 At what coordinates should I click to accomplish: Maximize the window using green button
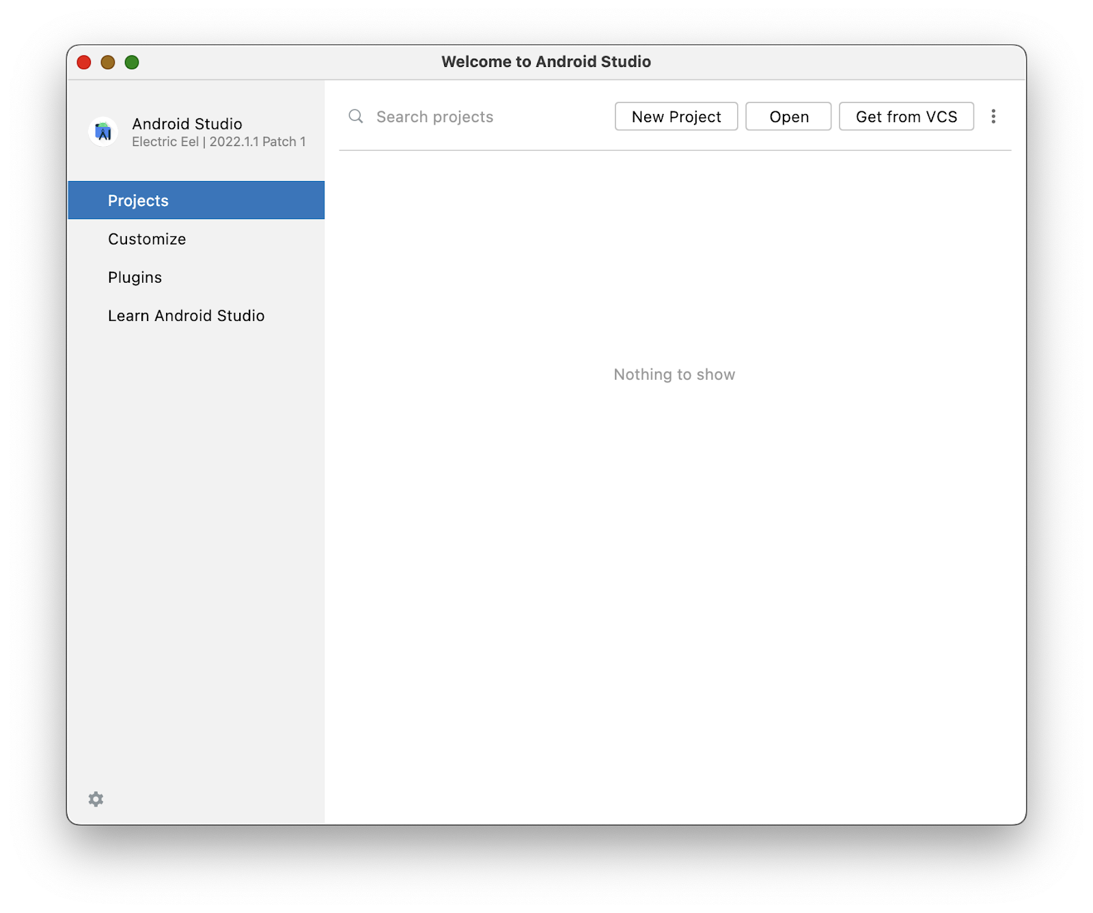pos(132,62)
